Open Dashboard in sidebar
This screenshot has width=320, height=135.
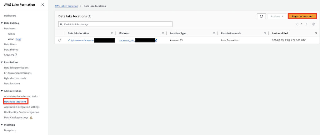coord(10,16)
